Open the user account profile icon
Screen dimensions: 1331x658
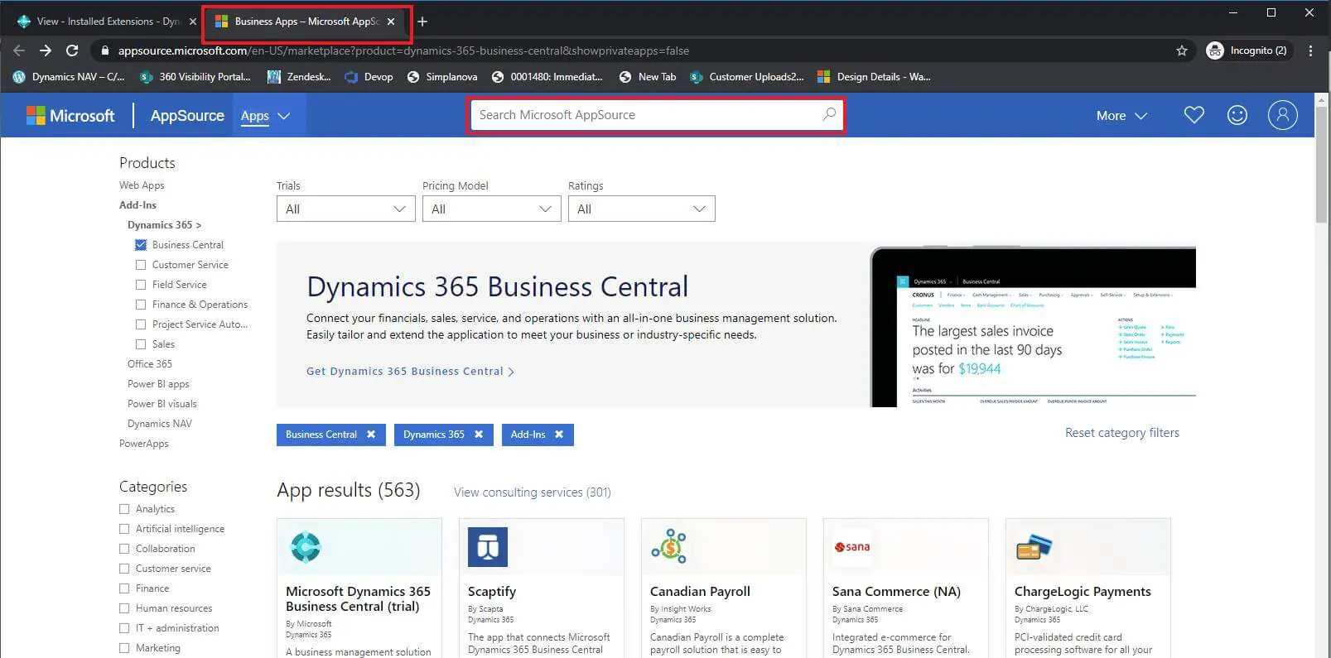pyautogui.click(x=1282, y=115)
